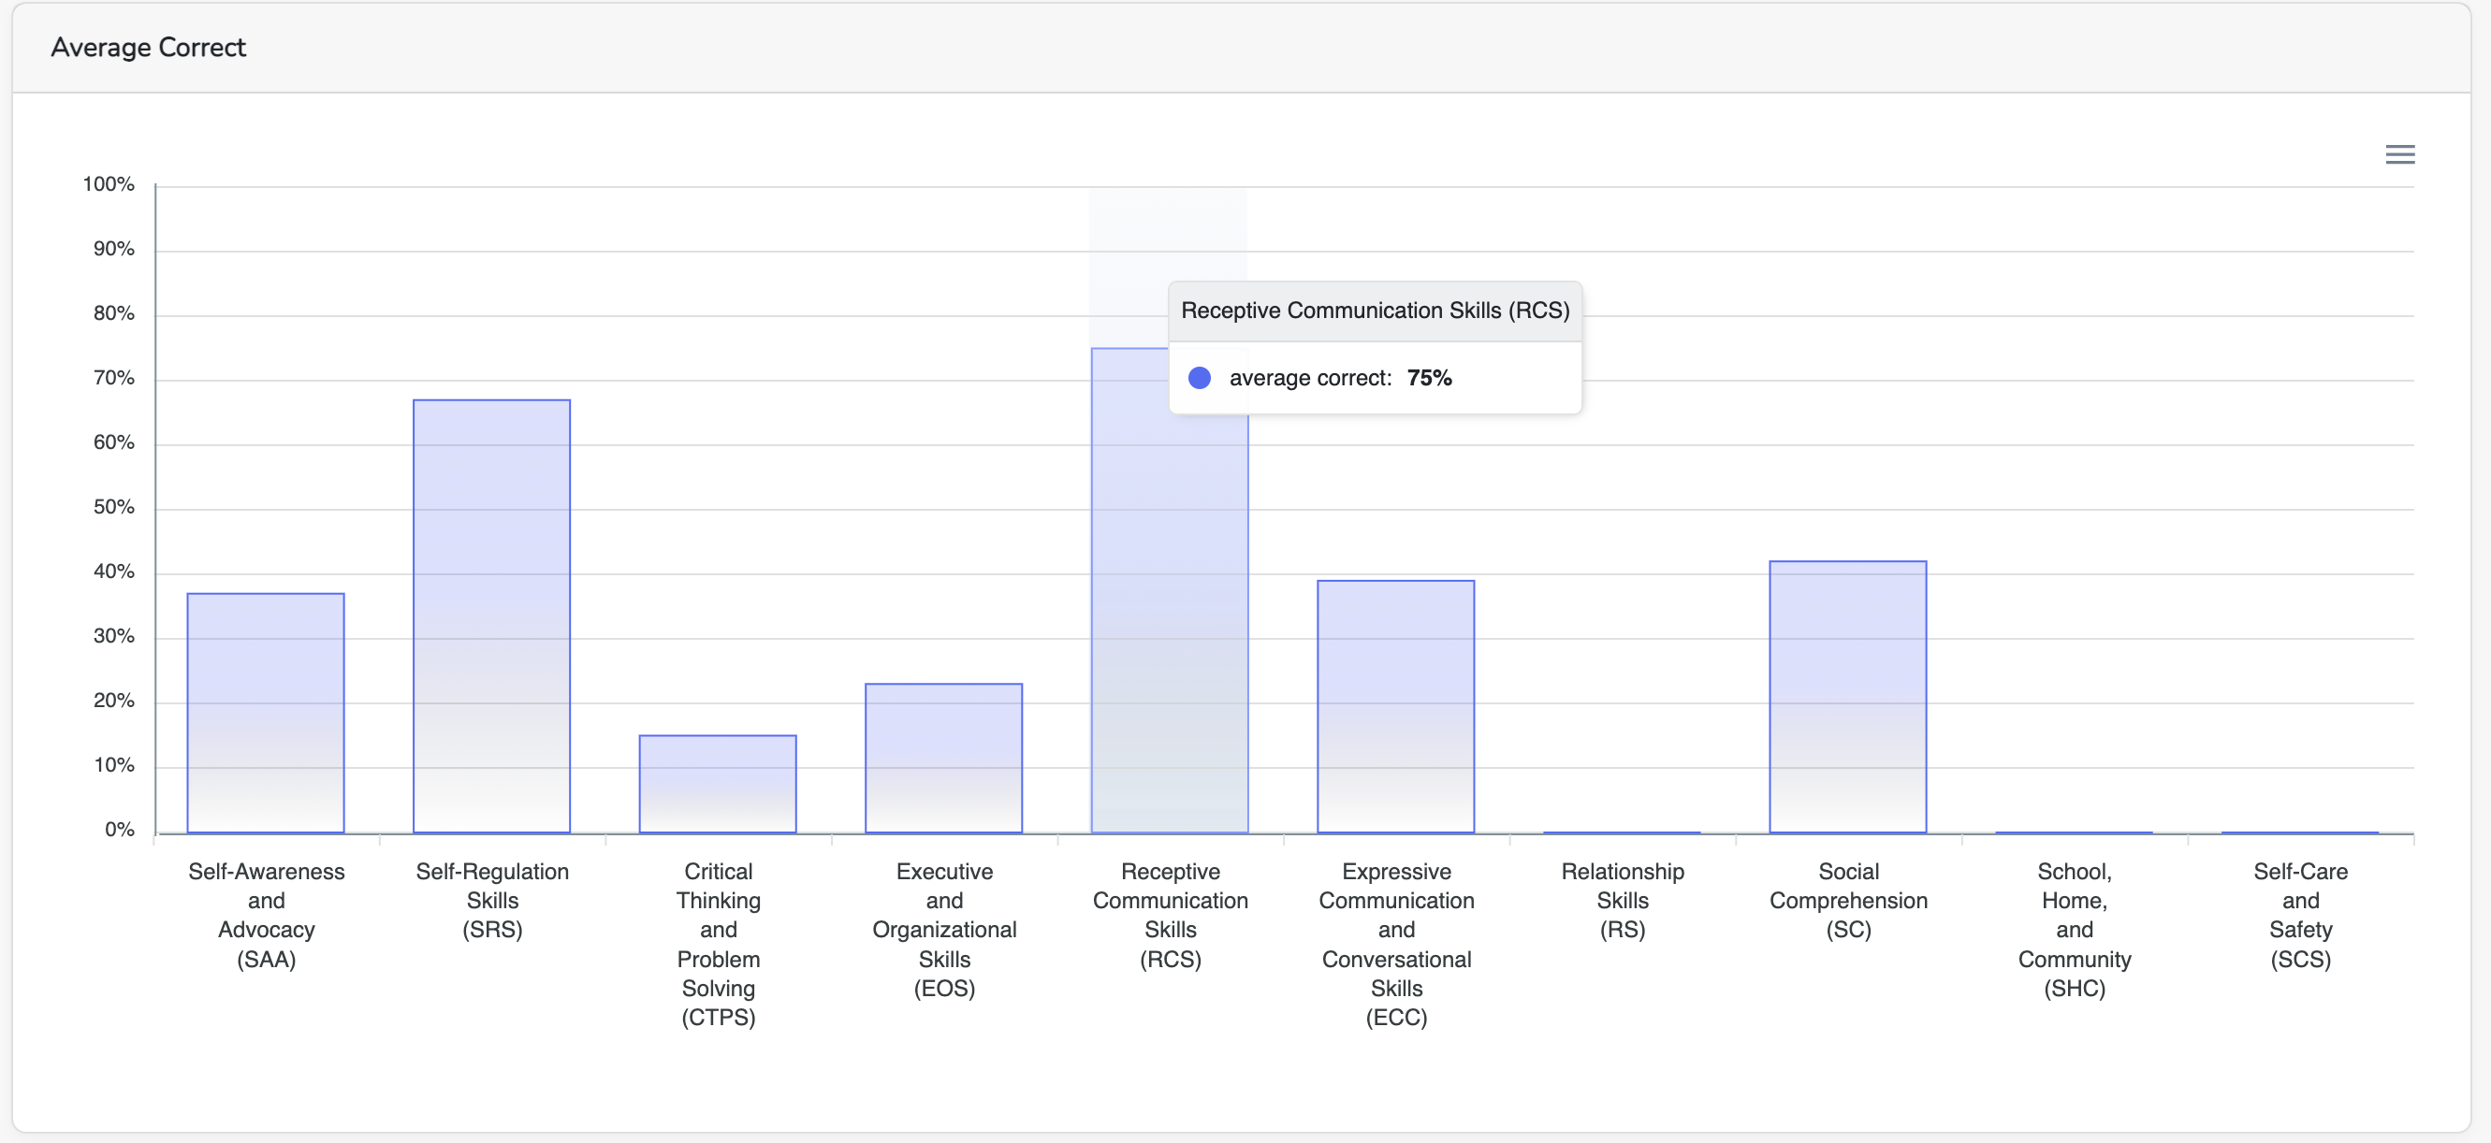Click the Self-Regulation Skills (SRS) axis label
The image size is (2491, 1143).
[492, 900]
